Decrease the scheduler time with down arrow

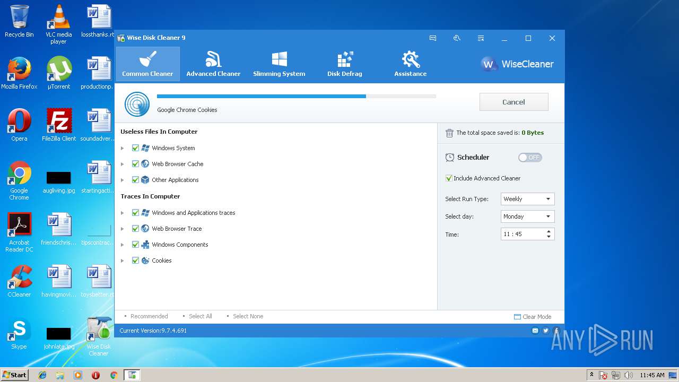(x=549, y=237)
